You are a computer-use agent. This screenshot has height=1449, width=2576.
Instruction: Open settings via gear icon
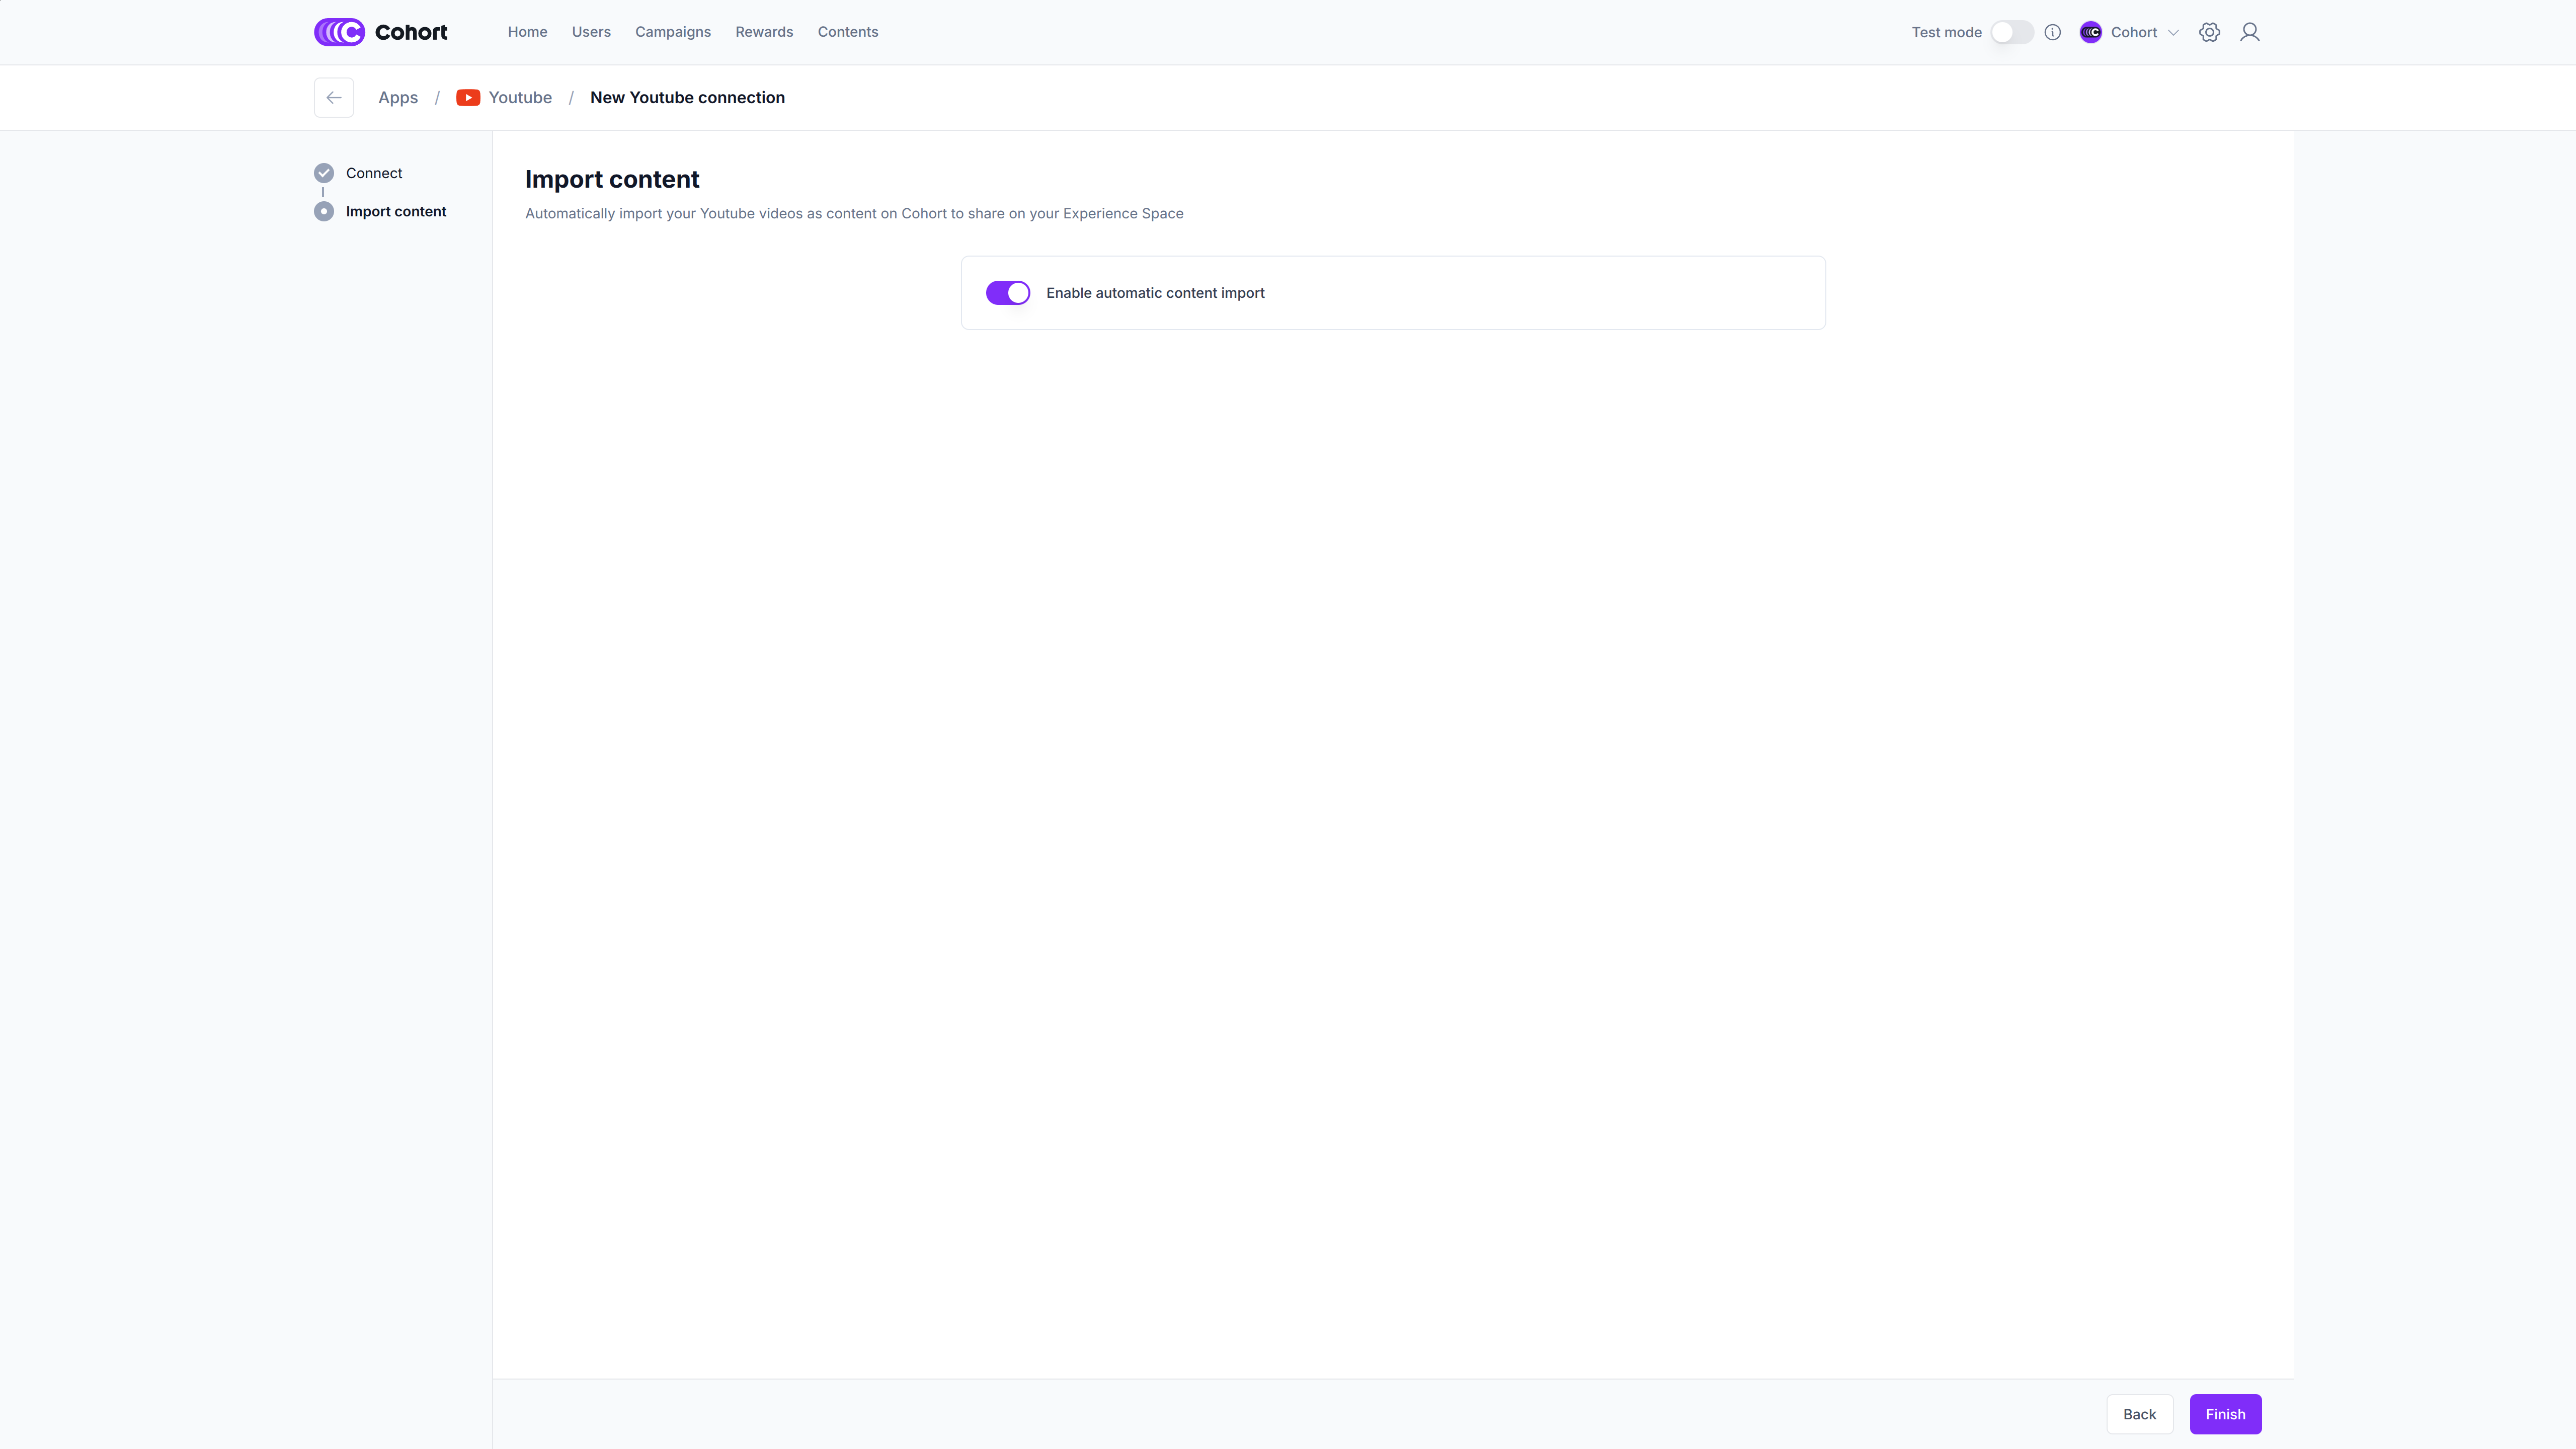click(2209, 32)
